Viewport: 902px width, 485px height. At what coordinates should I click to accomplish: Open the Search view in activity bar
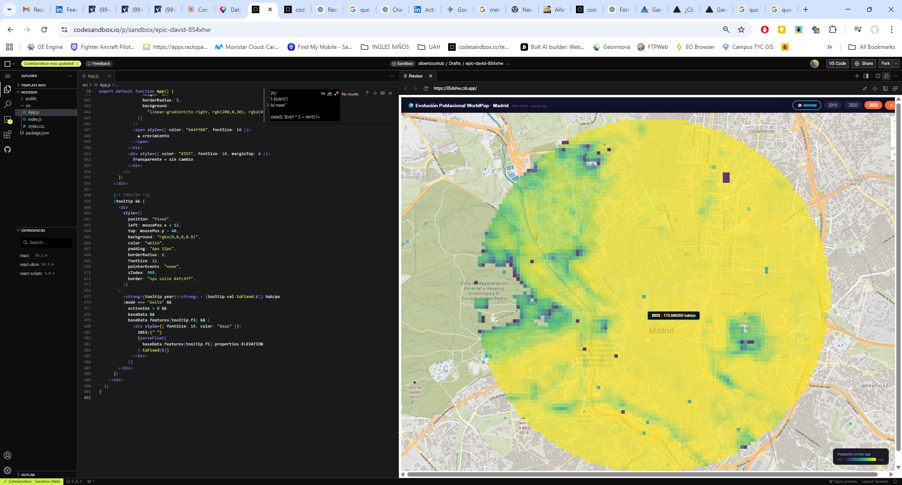[x=8, y=104]
